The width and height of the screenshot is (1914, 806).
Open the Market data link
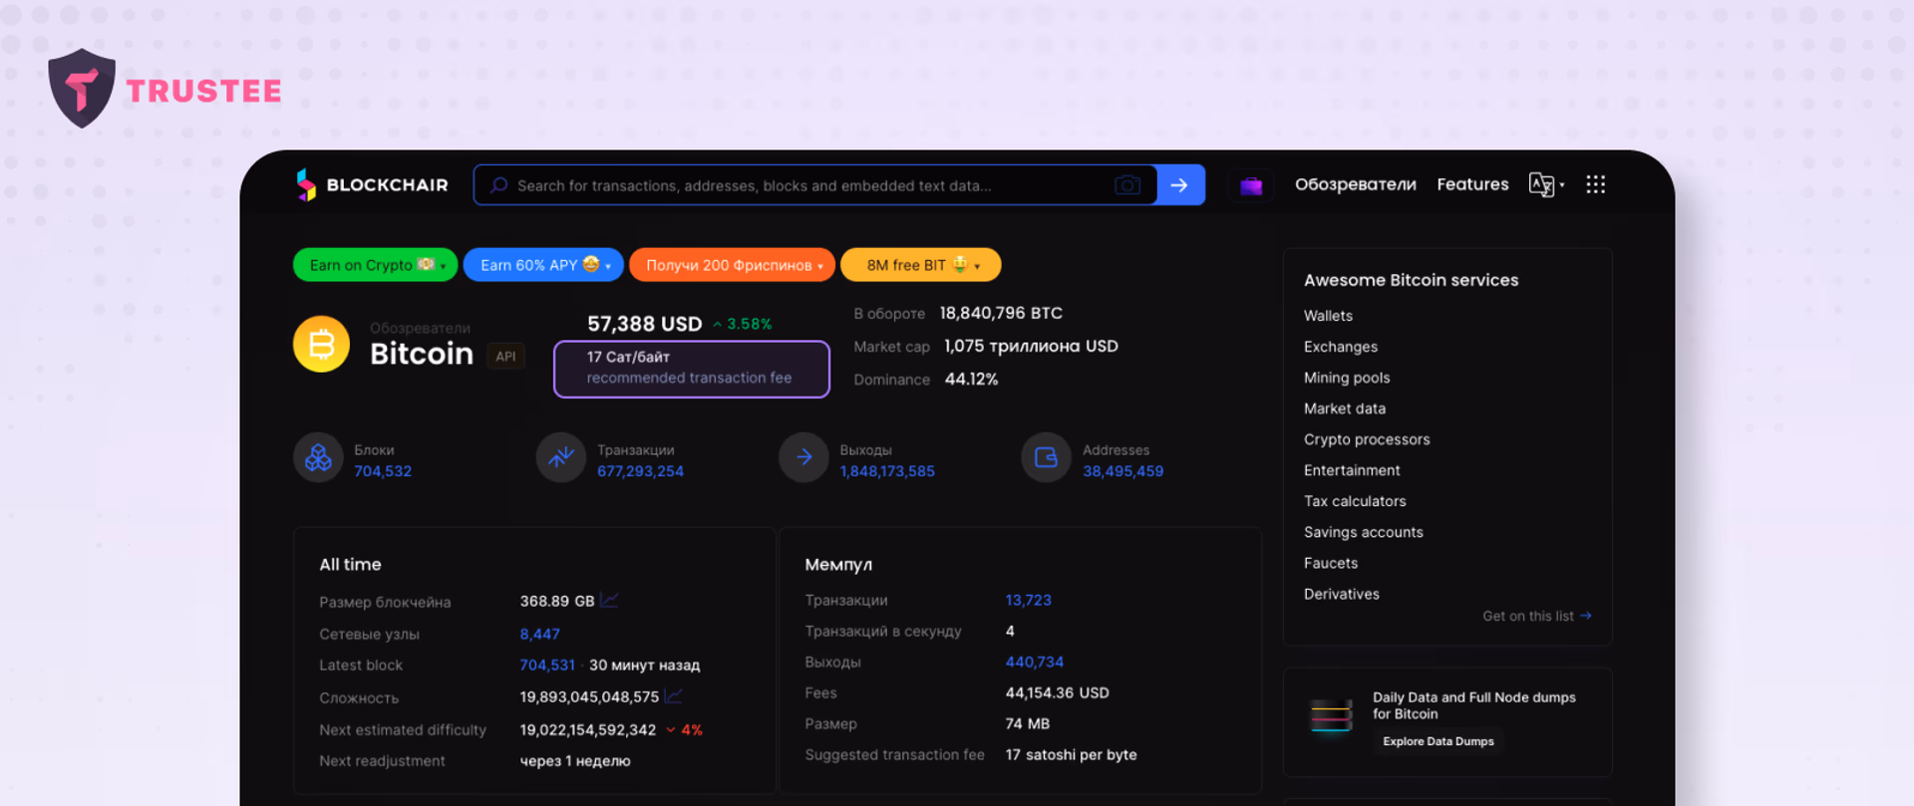pos(1345,408)
